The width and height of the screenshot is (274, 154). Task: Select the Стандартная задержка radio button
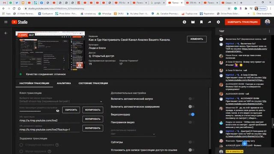coord(21,145)
